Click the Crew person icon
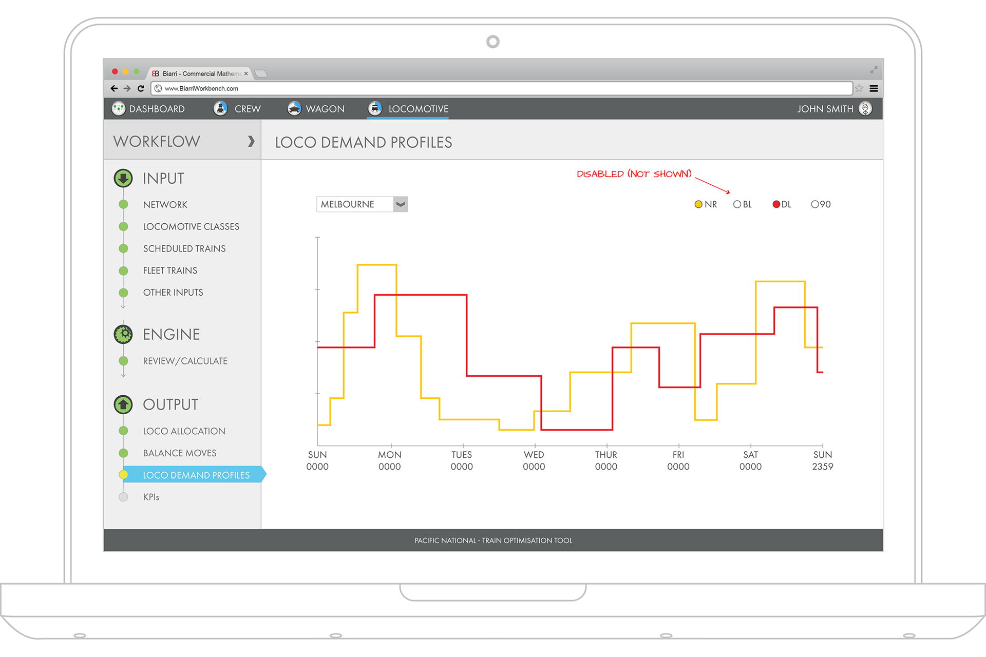986x657 pixels. point(220,109)
